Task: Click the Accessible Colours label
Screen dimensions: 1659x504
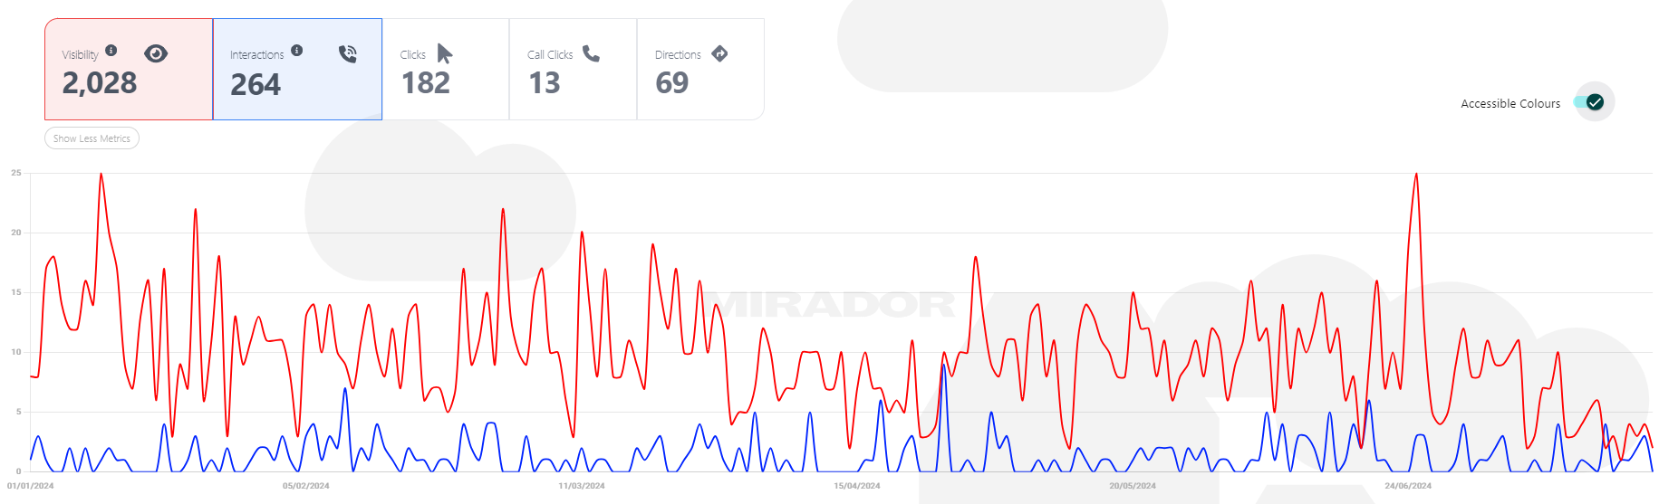Action: [x=1510, y=104]
